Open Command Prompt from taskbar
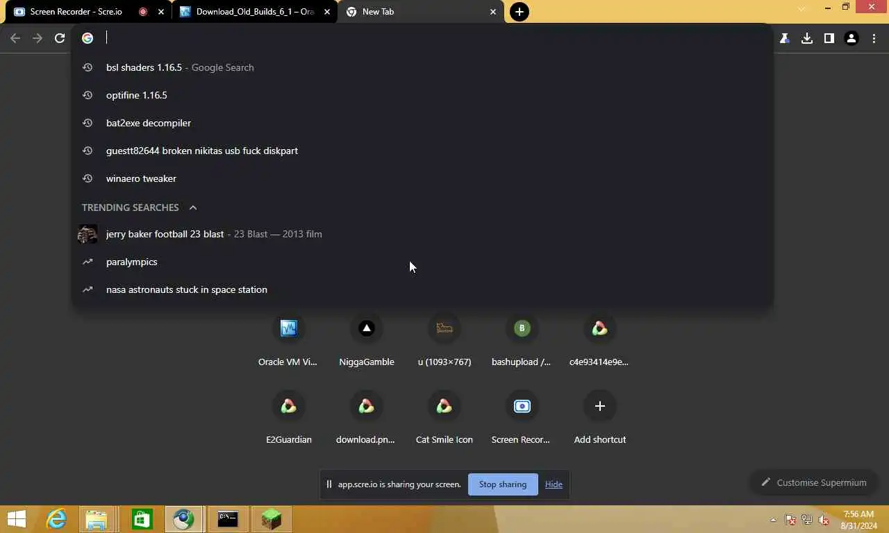Viewport: 889px width, 533px height. pos(228,519)
